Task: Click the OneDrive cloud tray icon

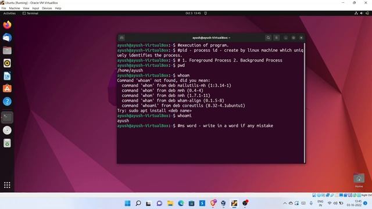Action: [291, 203]
